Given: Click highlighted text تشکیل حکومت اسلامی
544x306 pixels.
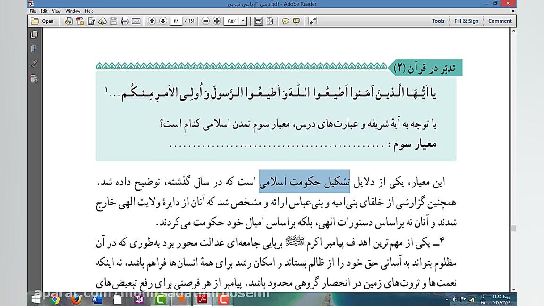Looking at the screenshot, I should click(305, 181).
